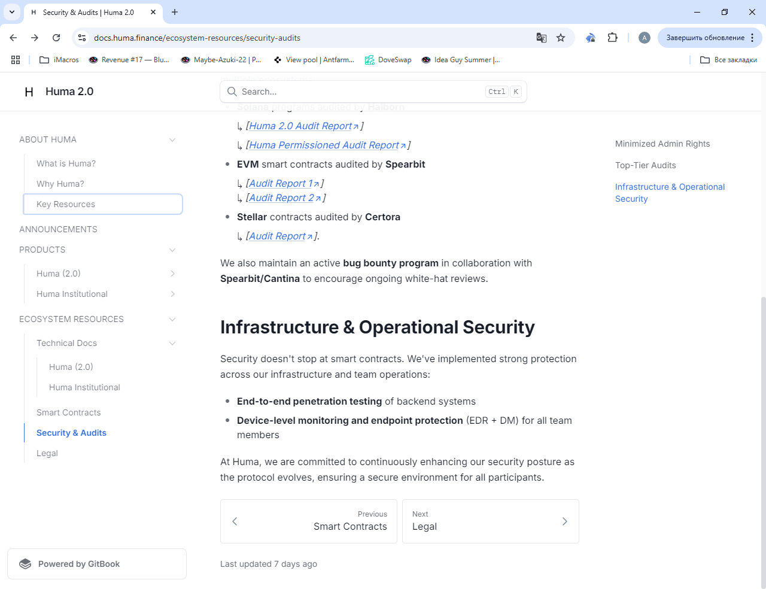Open site information icon in address bar
Screen dimensions: 766x589
(x=81, y=38)
